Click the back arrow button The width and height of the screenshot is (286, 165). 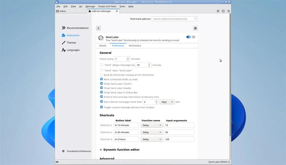click(x=99, y=28)
